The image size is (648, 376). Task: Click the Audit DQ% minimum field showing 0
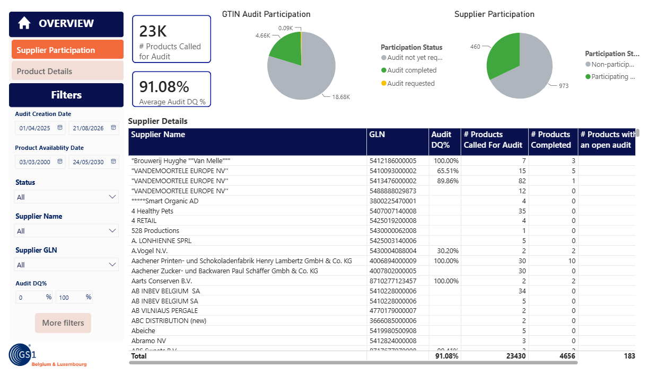coord(34,297)
